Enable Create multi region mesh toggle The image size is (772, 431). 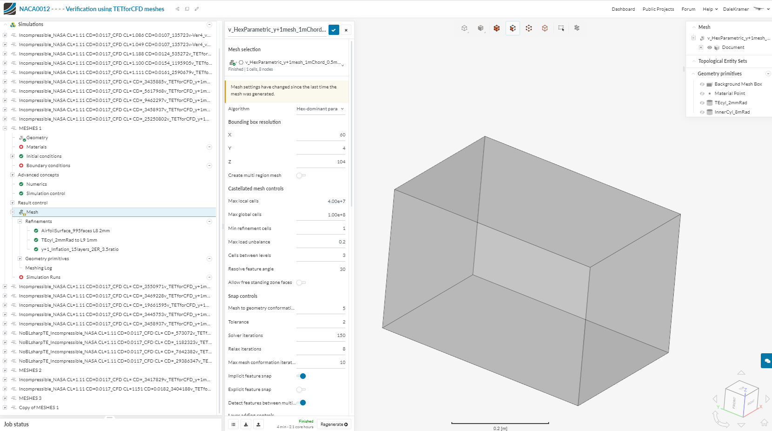(301, 175)
